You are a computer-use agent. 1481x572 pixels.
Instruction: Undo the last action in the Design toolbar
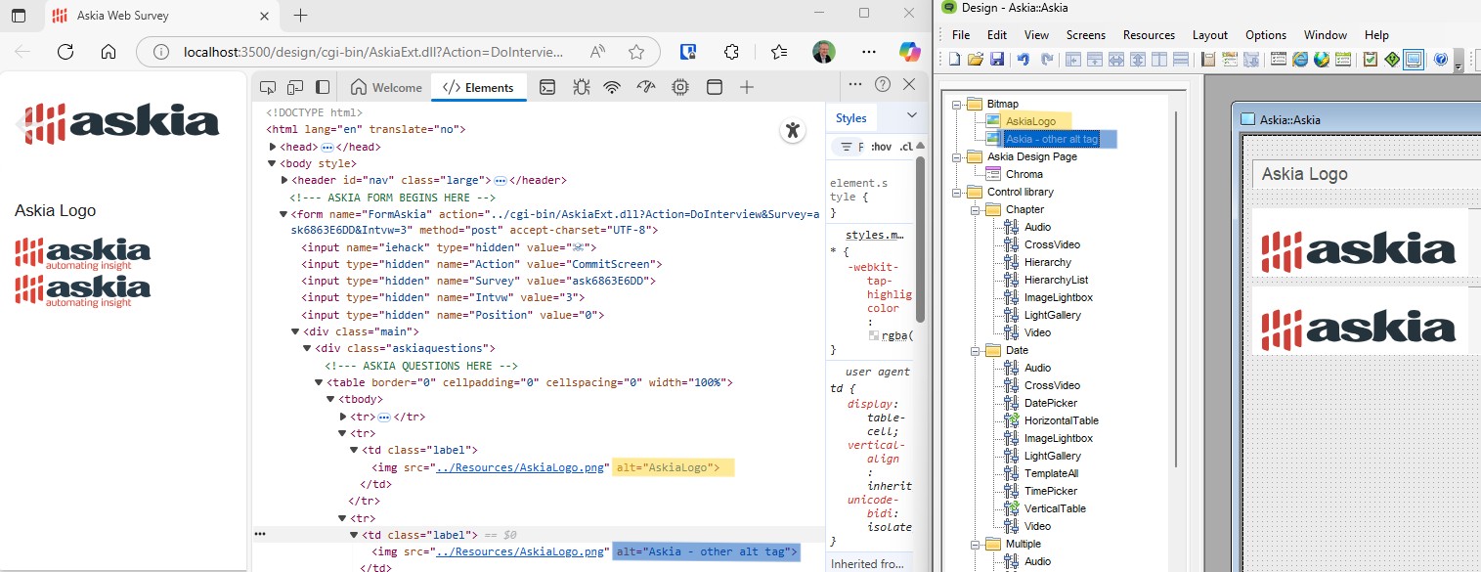click(1024, 60)
